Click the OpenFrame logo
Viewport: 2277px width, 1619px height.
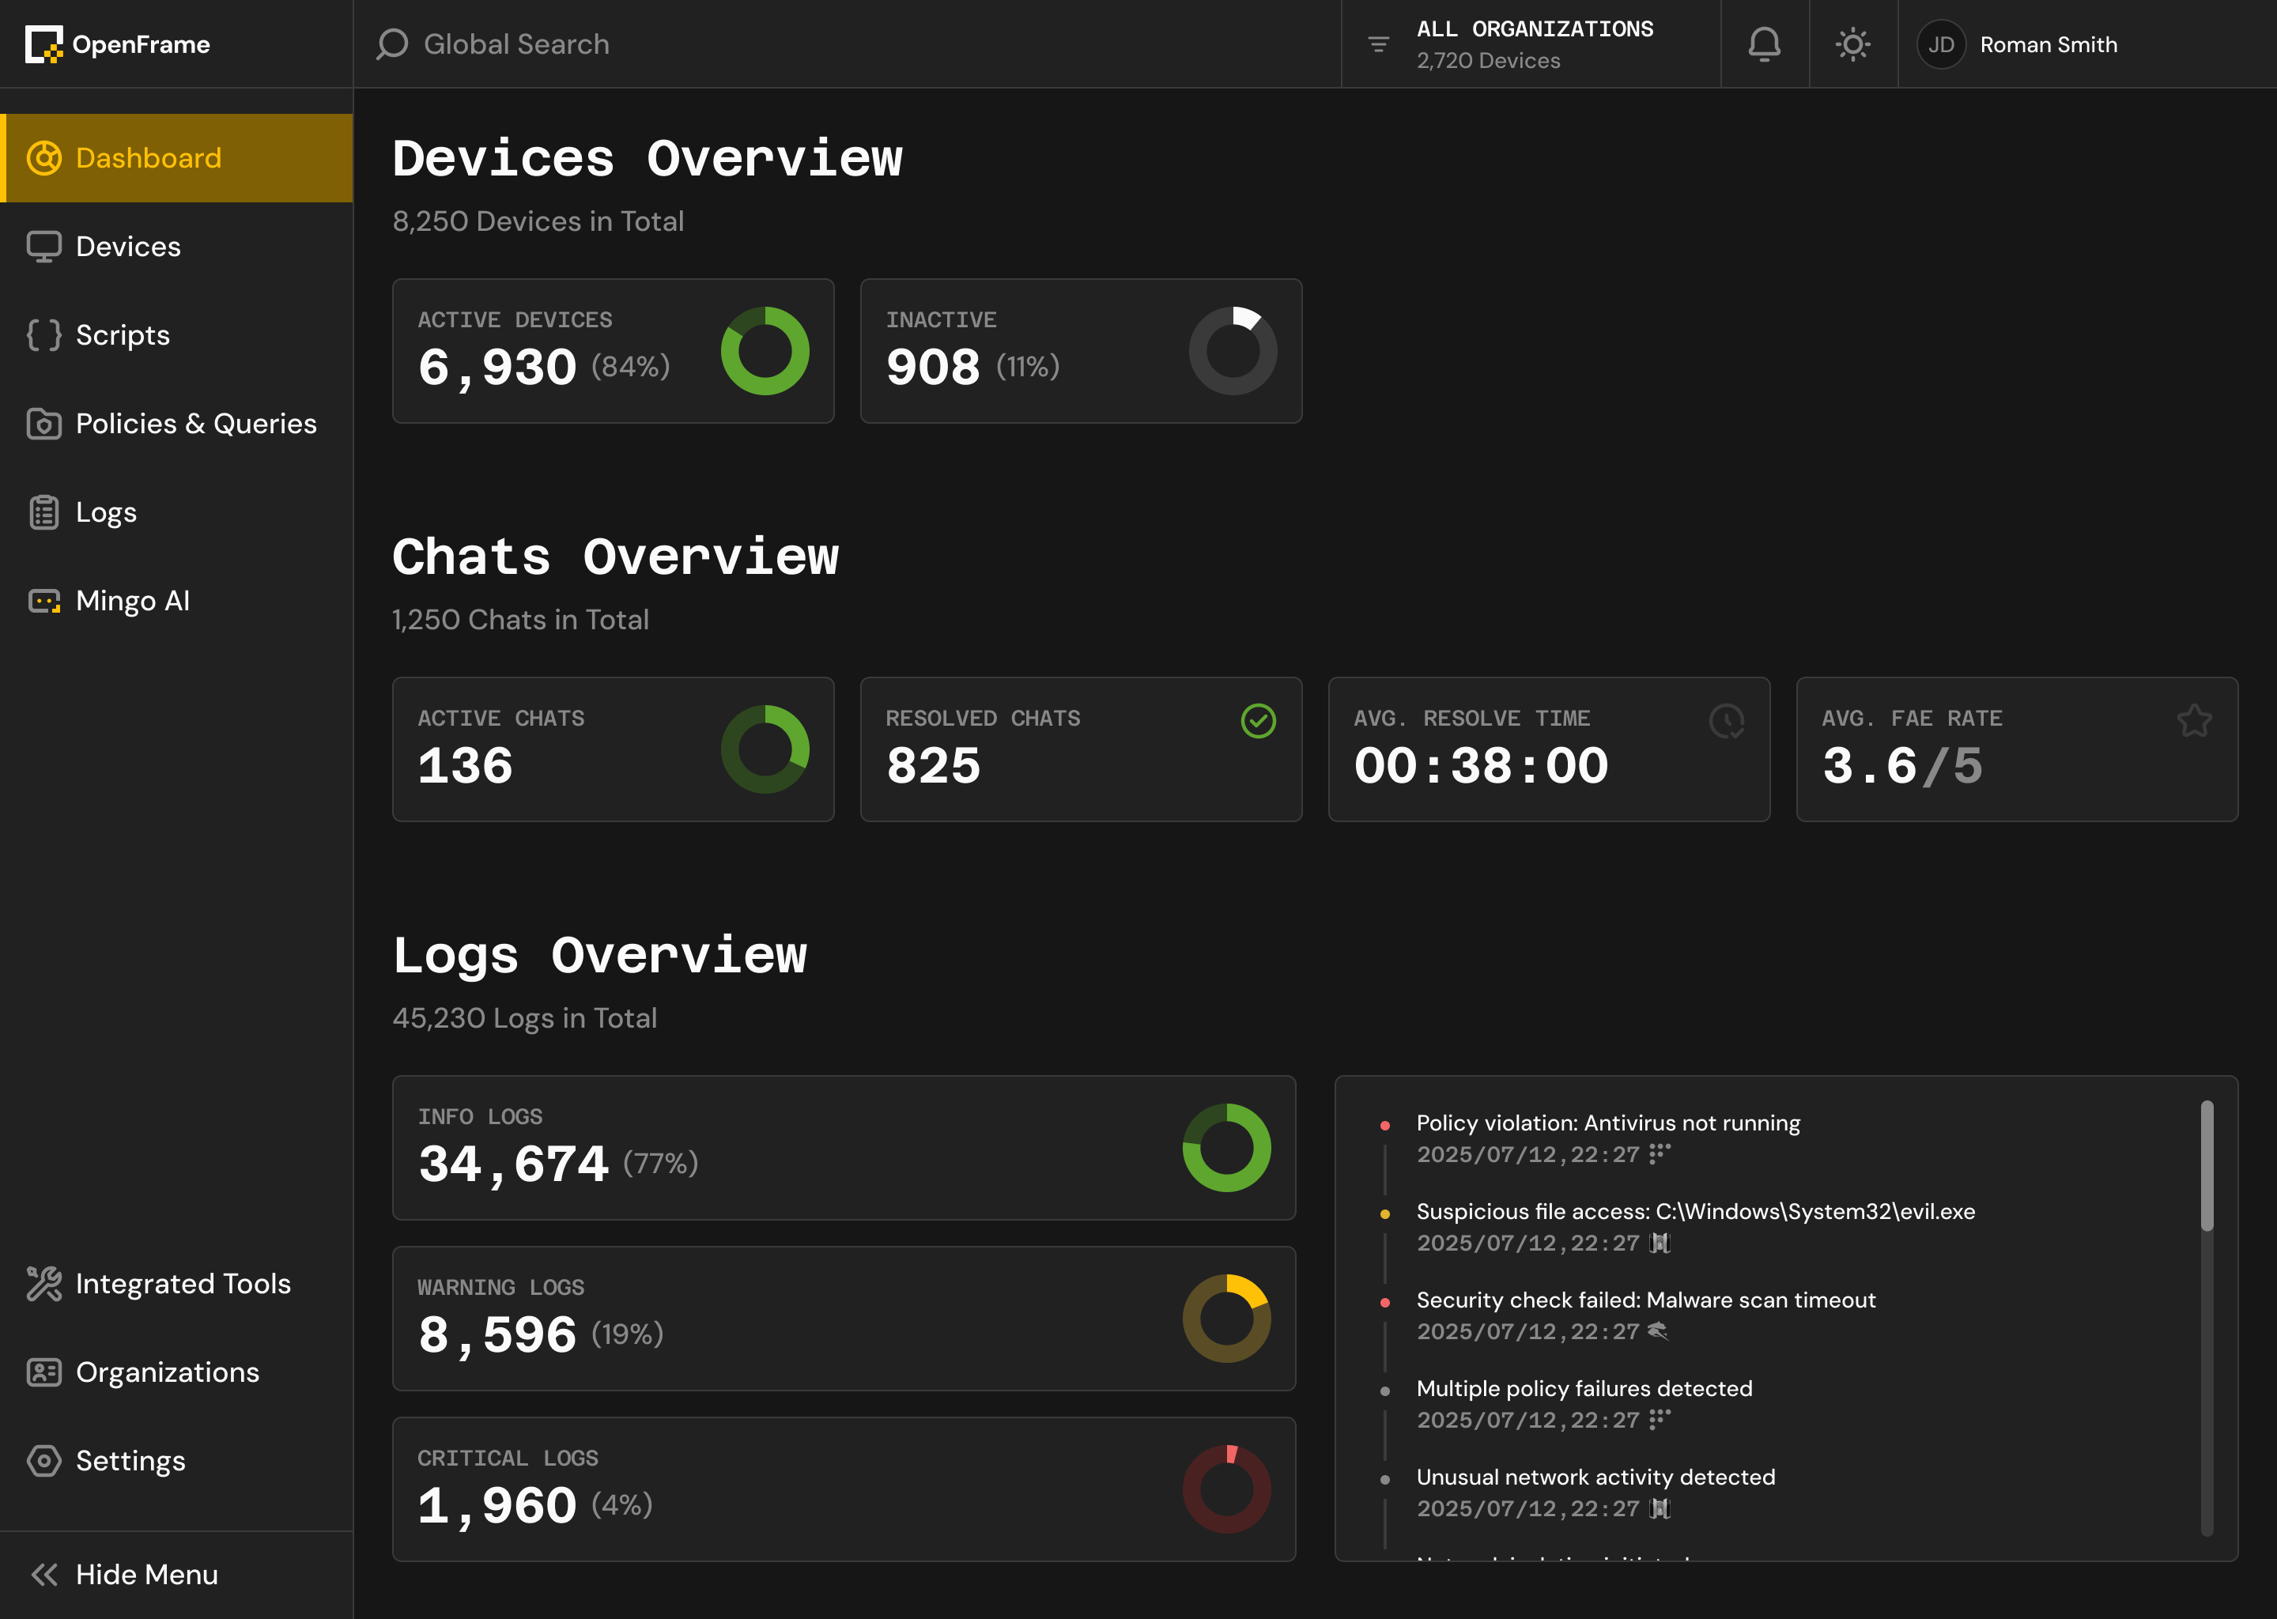click(x=118, y=43)
